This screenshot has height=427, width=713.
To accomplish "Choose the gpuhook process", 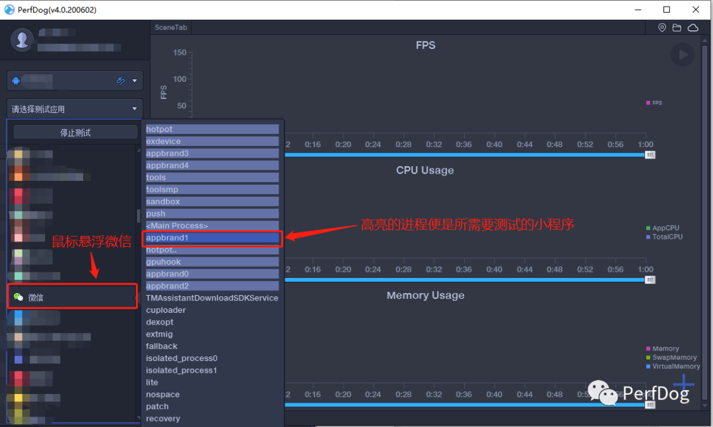I will pos(212,262).
